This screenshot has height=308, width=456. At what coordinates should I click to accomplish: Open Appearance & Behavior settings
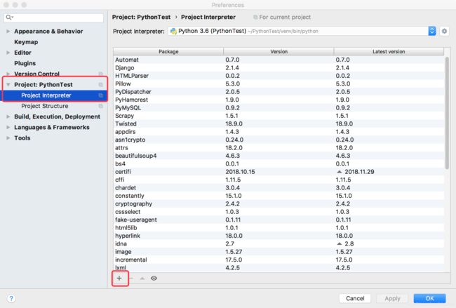click(x=48, y=31)
